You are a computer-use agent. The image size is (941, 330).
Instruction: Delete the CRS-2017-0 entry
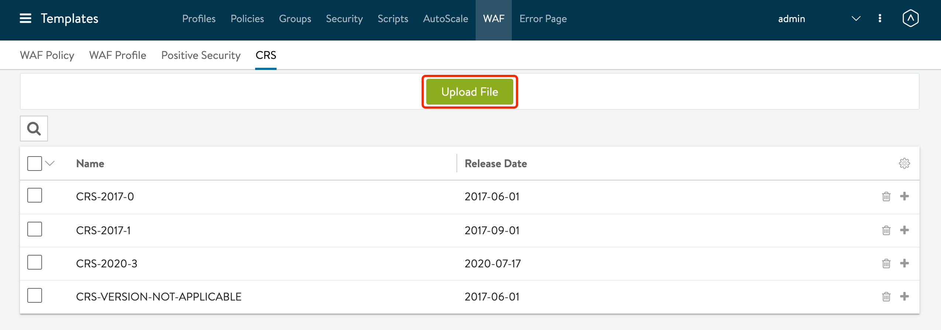[886, 196]
